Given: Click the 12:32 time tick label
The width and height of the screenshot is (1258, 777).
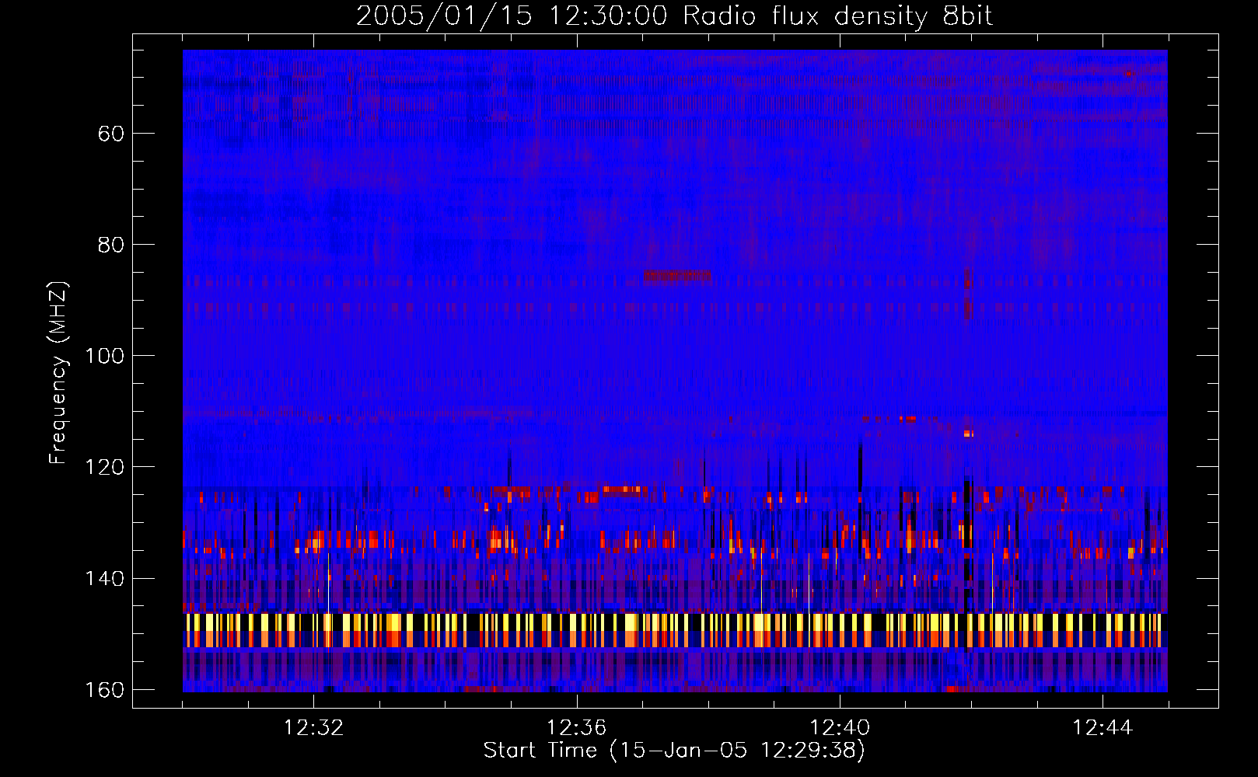Looking at the screenshot, I should click(x=313, y=728).
